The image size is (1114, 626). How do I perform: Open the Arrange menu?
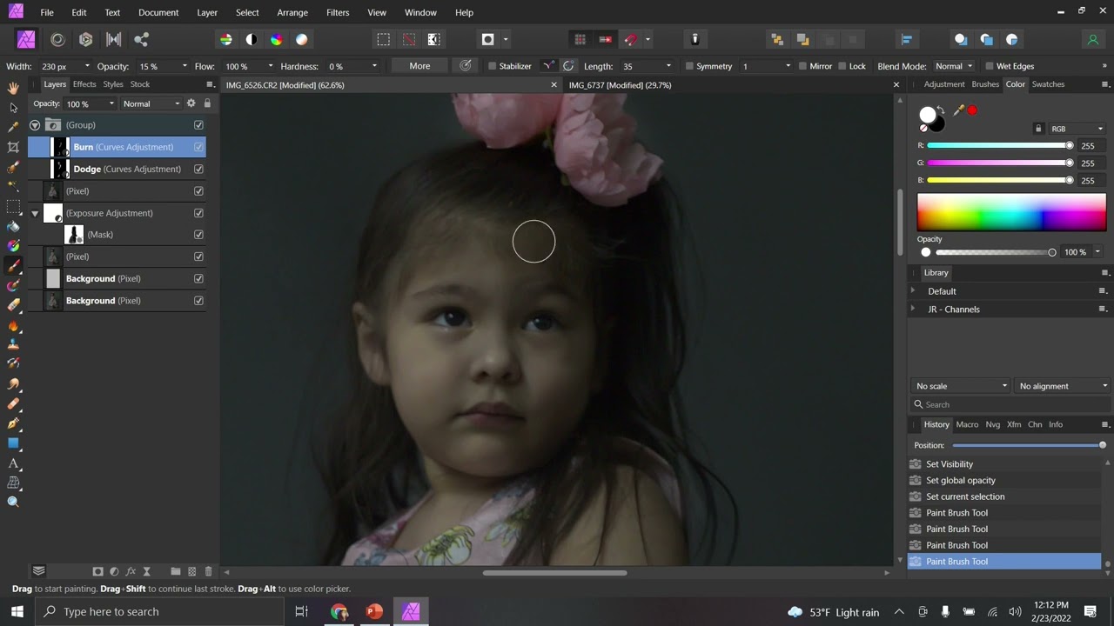click(292, 12)
